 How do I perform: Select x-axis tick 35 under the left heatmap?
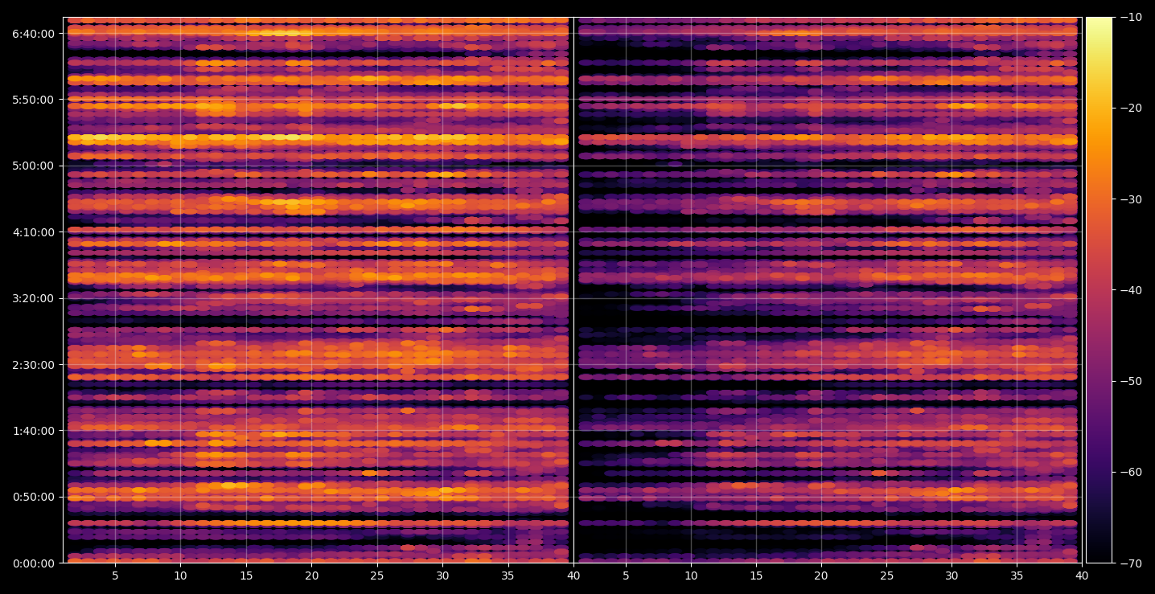pyautogui.click(x=508, y=576)
